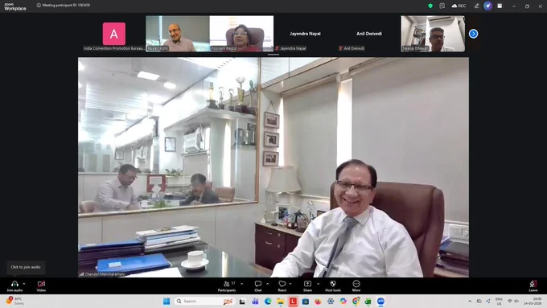Viewport: 547px width, 308px height.
Task: Click the pen annotate icon in title bar
Action: pyautogui.click(x=476, y=6)
